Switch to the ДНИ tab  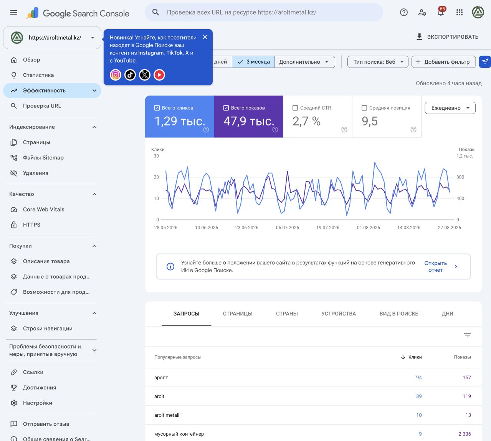click(448, 314)
